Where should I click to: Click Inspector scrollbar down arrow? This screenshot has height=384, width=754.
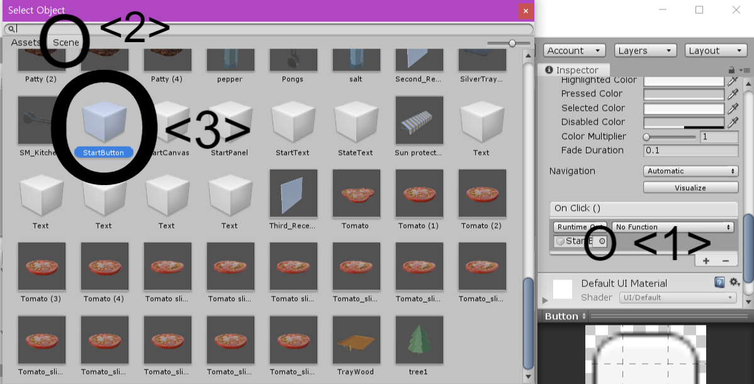748,302
